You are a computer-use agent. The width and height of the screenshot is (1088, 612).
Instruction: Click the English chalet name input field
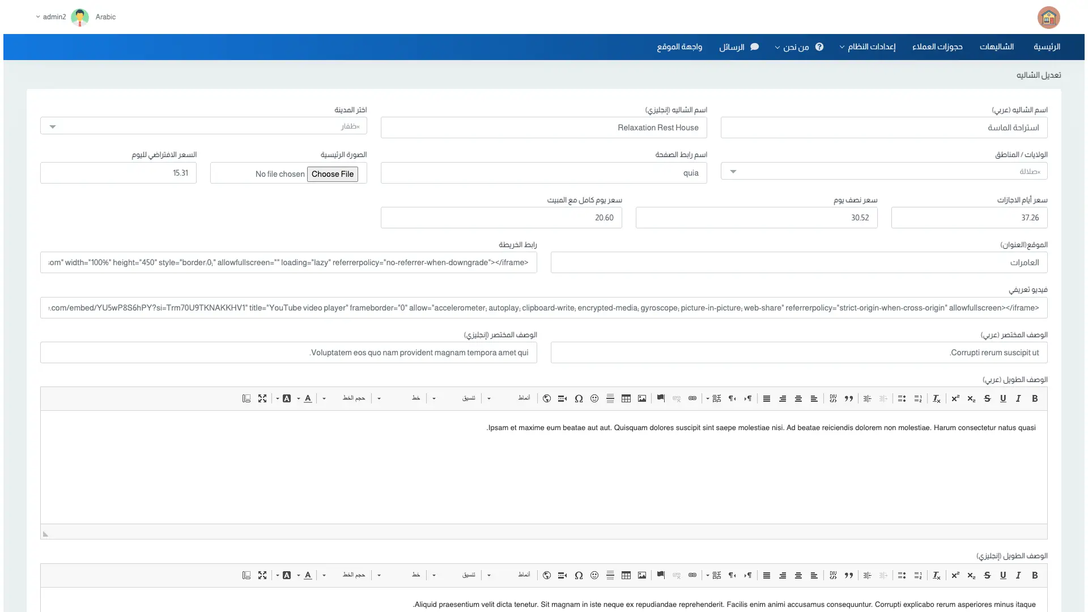click(x=543, y=127)
